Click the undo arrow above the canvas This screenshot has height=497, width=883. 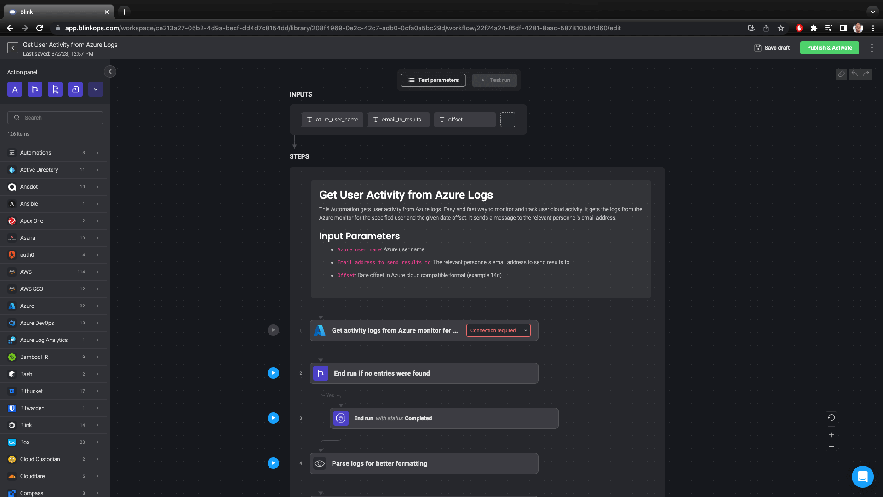tap(854, 74)
